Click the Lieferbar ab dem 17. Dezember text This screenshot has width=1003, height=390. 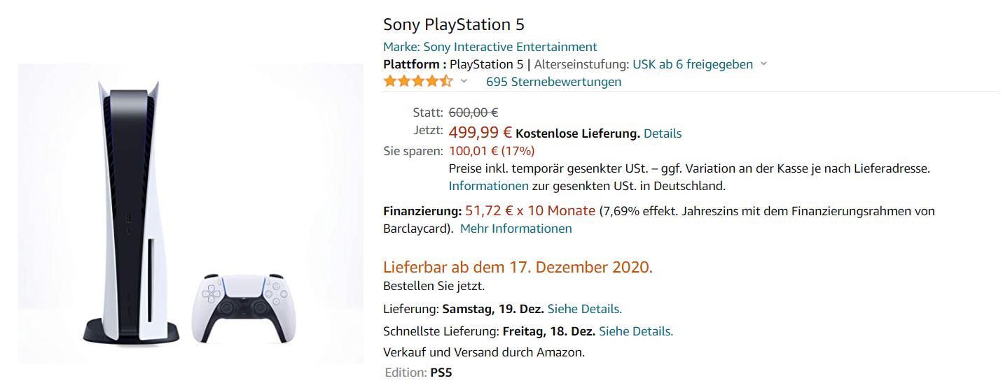[518, 267]
